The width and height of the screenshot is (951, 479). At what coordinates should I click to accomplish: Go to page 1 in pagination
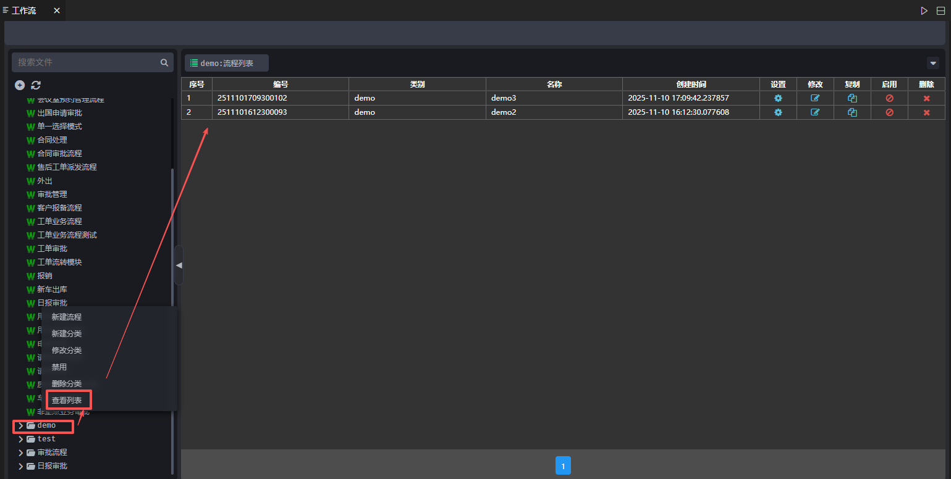coord(563,465)
